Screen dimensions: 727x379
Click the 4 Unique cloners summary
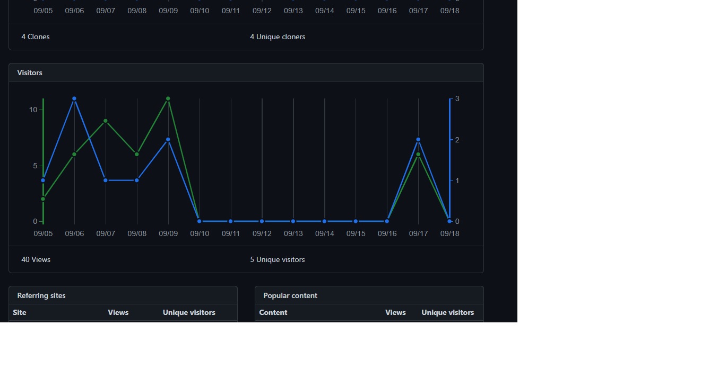[278, 37]
